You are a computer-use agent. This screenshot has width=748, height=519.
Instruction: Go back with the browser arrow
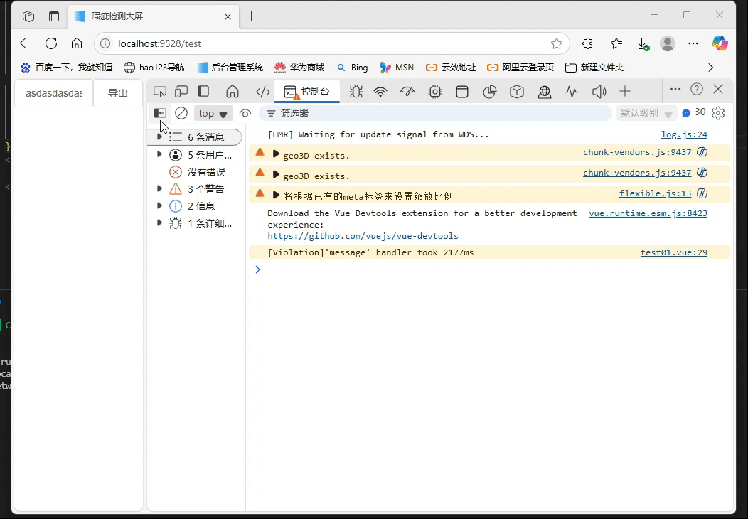coord(26,43)
